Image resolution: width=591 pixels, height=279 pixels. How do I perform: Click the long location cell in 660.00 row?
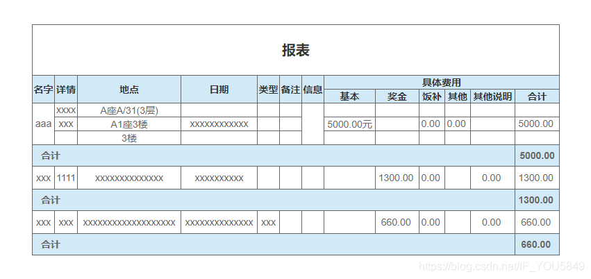(129, 222)
